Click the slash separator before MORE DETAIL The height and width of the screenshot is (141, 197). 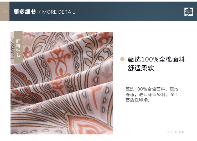(39, 12)
